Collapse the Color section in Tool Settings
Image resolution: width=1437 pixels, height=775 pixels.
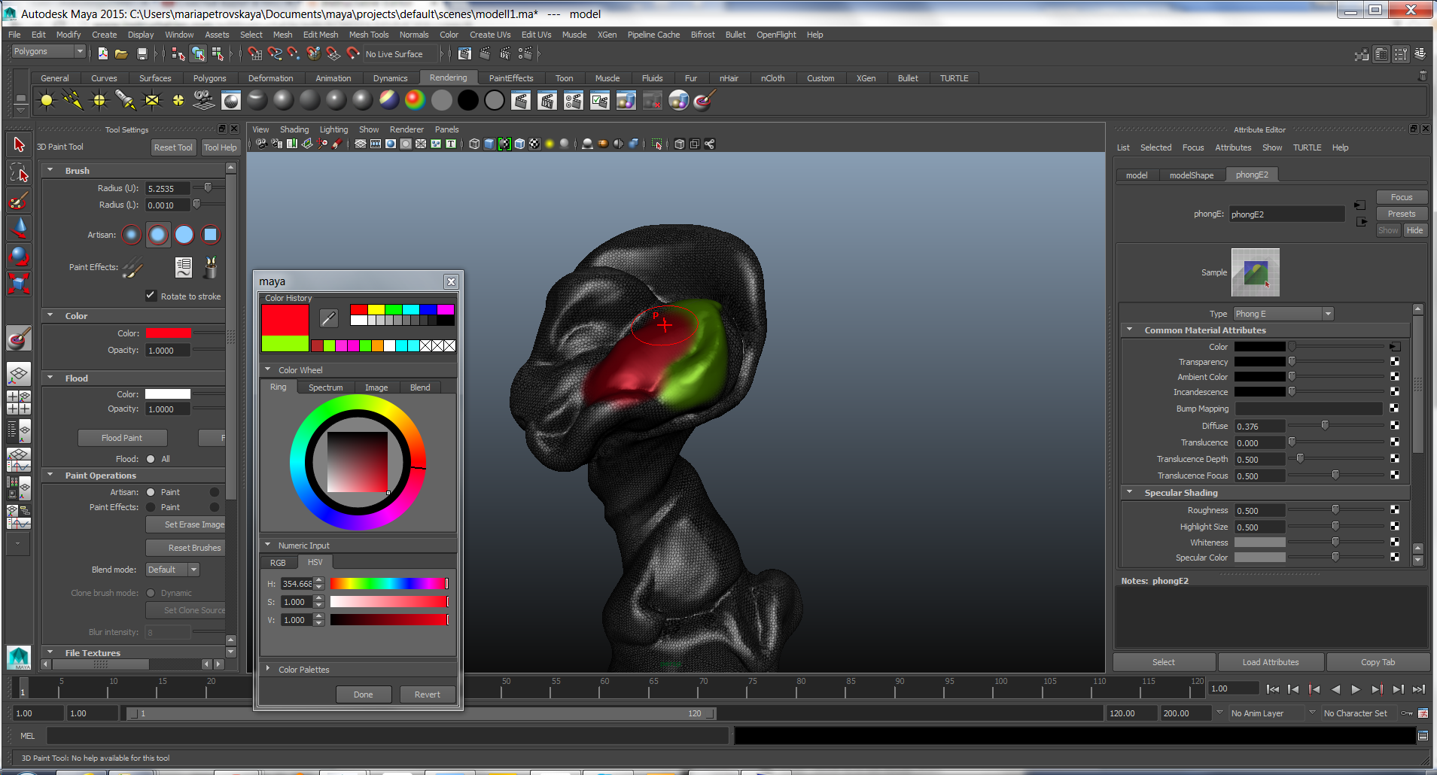(x=50, y=315)
